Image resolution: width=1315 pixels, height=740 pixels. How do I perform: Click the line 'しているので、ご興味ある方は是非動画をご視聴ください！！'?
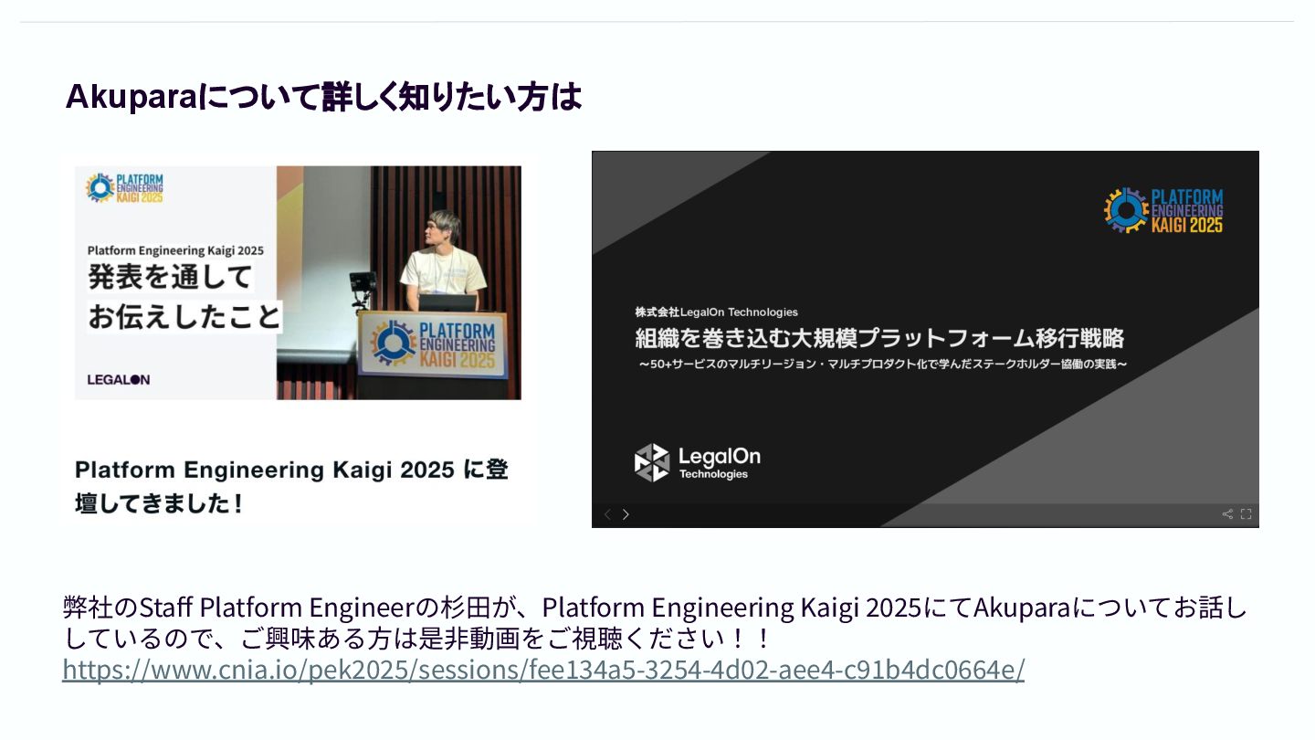point(419,638)
